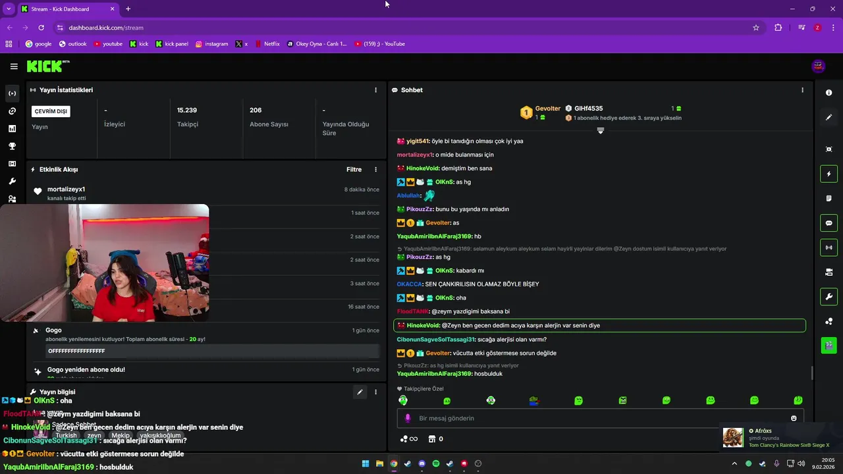Image resolution: width=843 pixels, height=474 pixels.
Task: Click the camera icon in right toolbar
Action: tap(829, 272)
